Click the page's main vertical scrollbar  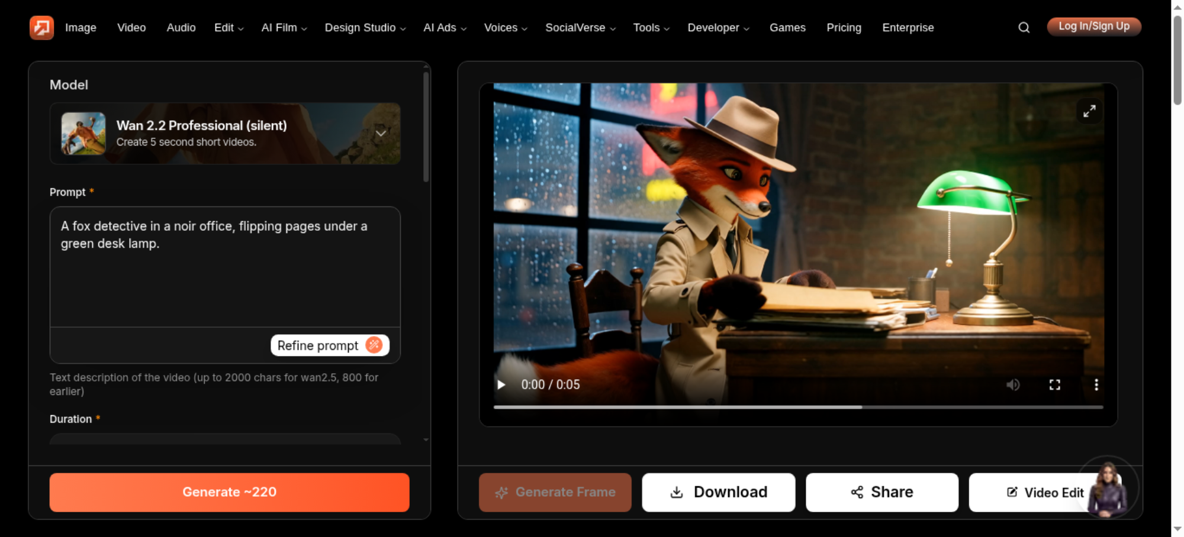click(1177, 59)
